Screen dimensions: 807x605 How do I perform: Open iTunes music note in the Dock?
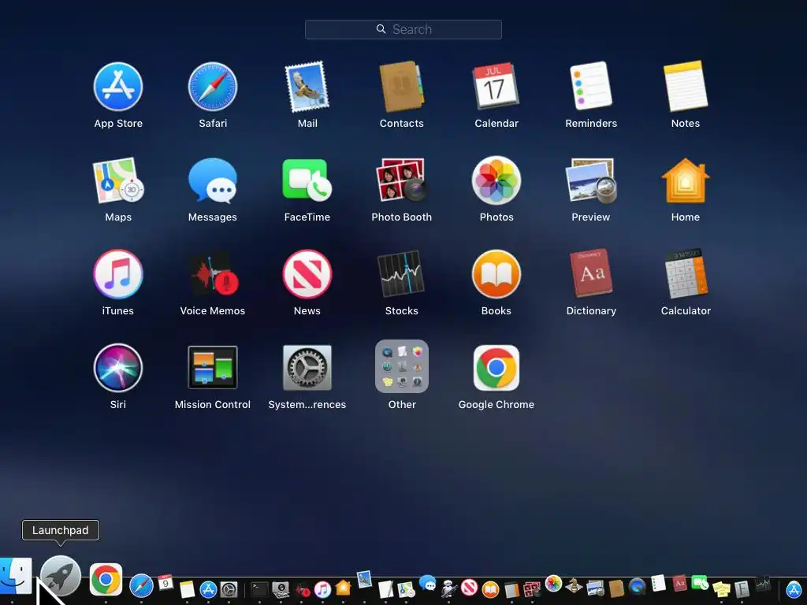322,589
